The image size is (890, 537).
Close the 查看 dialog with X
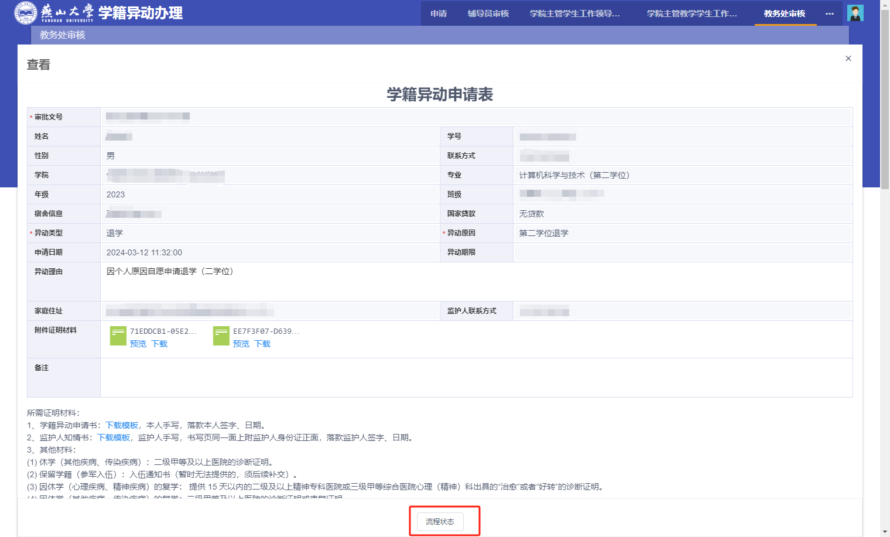pos(848,59)
